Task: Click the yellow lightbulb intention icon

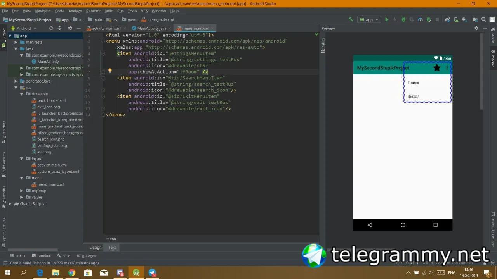Action: (x=110, y=71)
